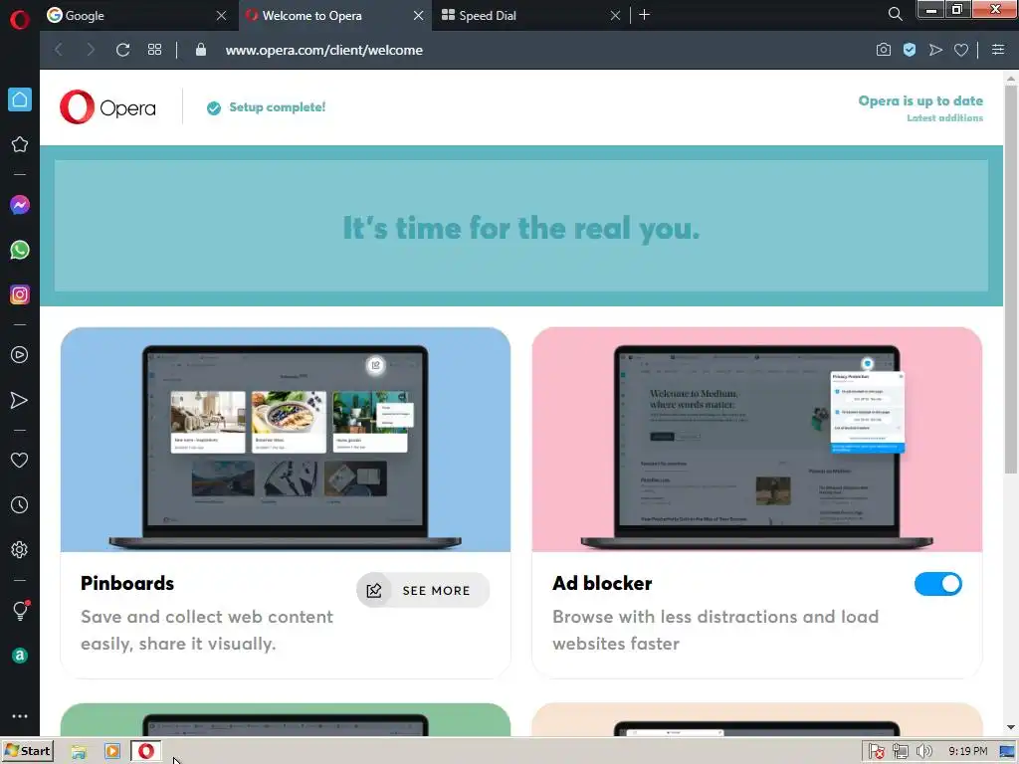Image resolution: width=1019 pixels, height=764 pixels.
Task: Close the Welcome to Opera tab
Action: pos(419,15)
